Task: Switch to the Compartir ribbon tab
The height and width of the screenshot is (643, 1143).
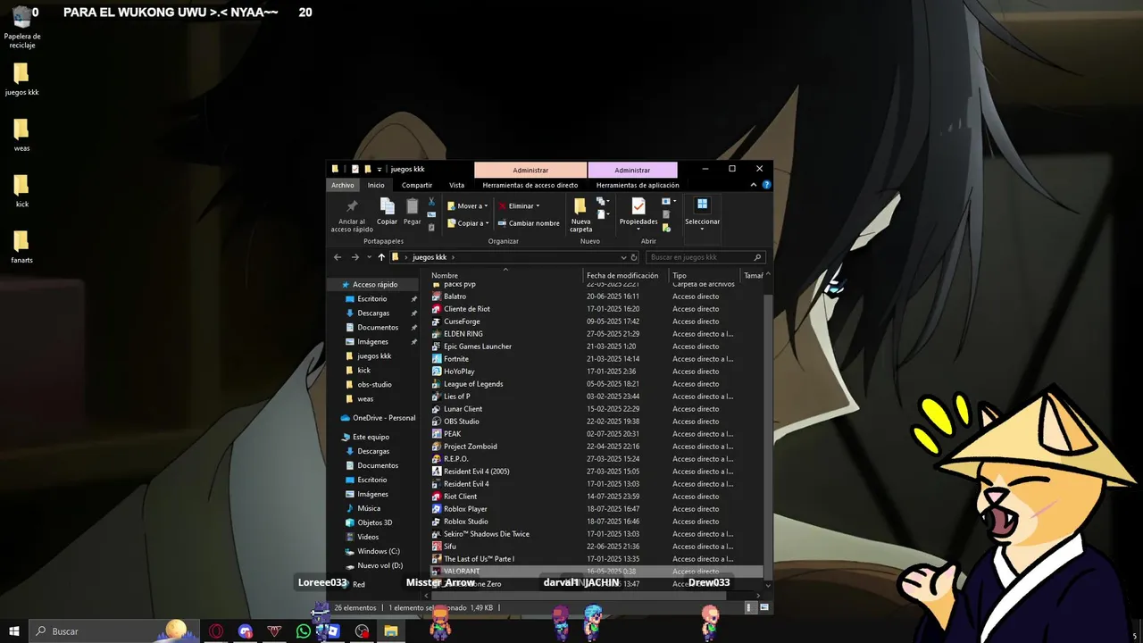Action: pos(417,185)
